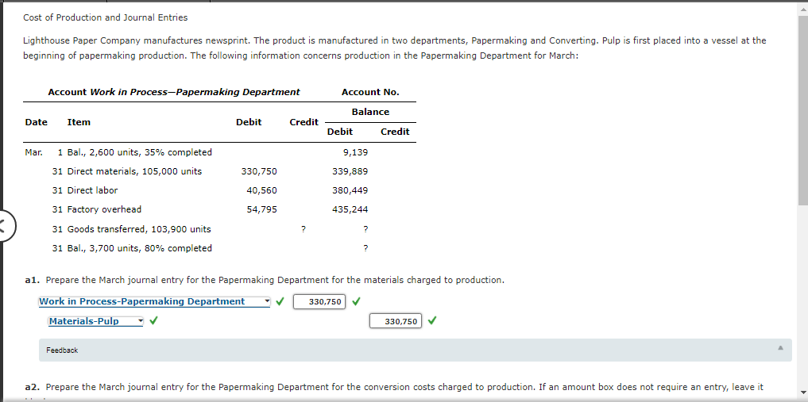
Task: Click the Feedback bar
Action: pyautogui.click(x=415, y=350)
